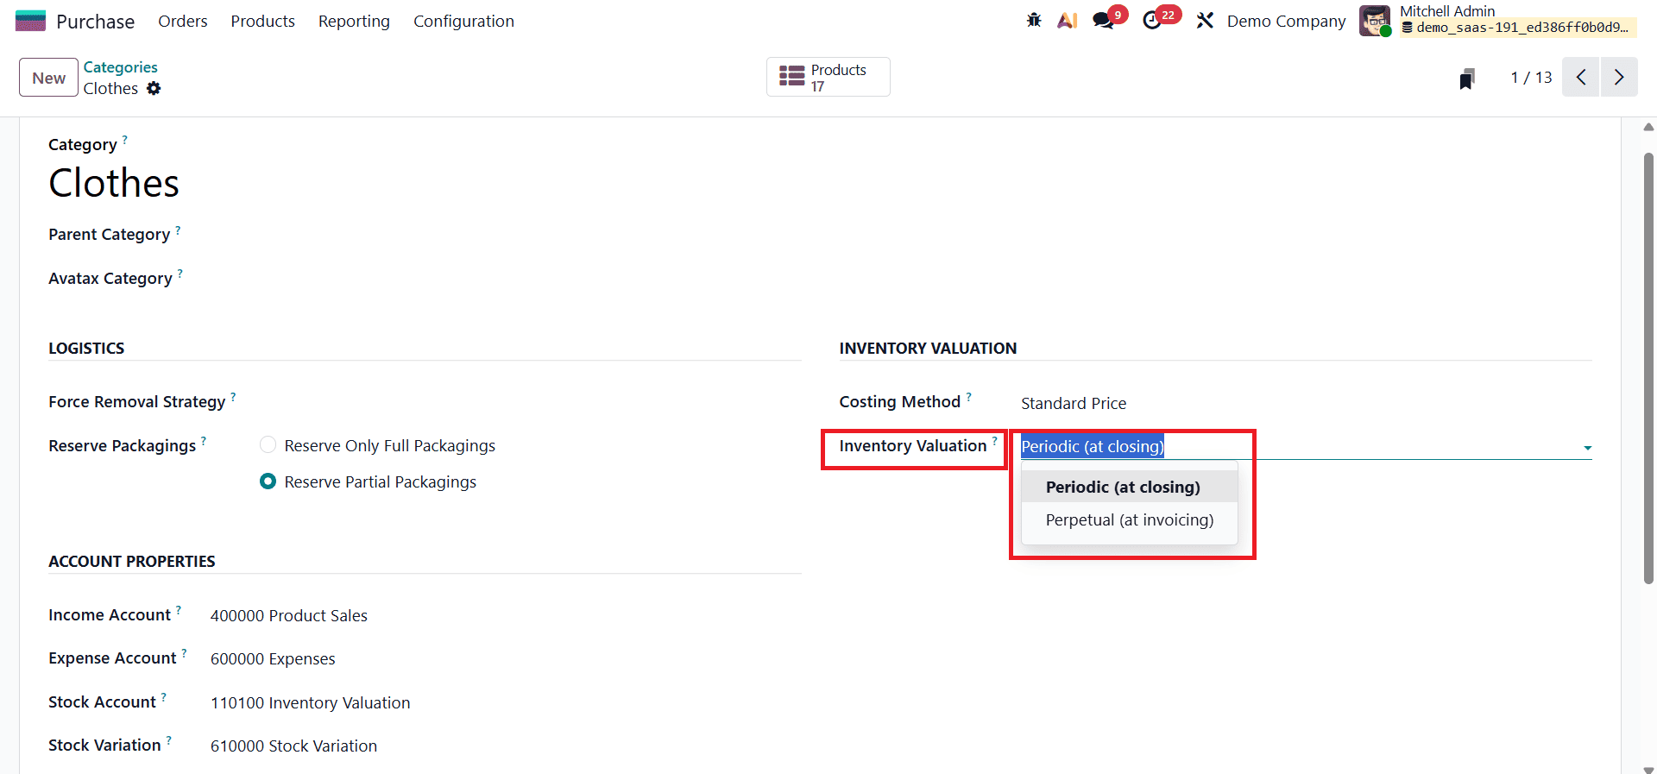Open the AI assistant icon
Screen dimensions: 1657x774
1068,21
